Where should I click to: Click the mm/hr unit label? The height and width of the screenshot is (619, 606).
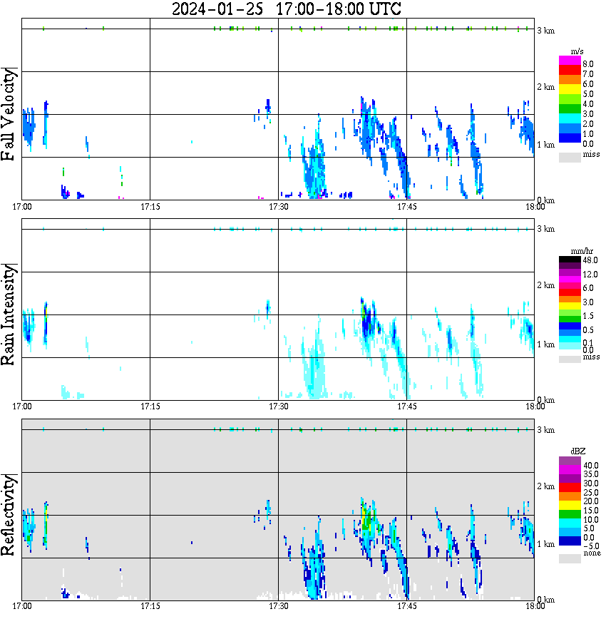[x=582, y=251]
